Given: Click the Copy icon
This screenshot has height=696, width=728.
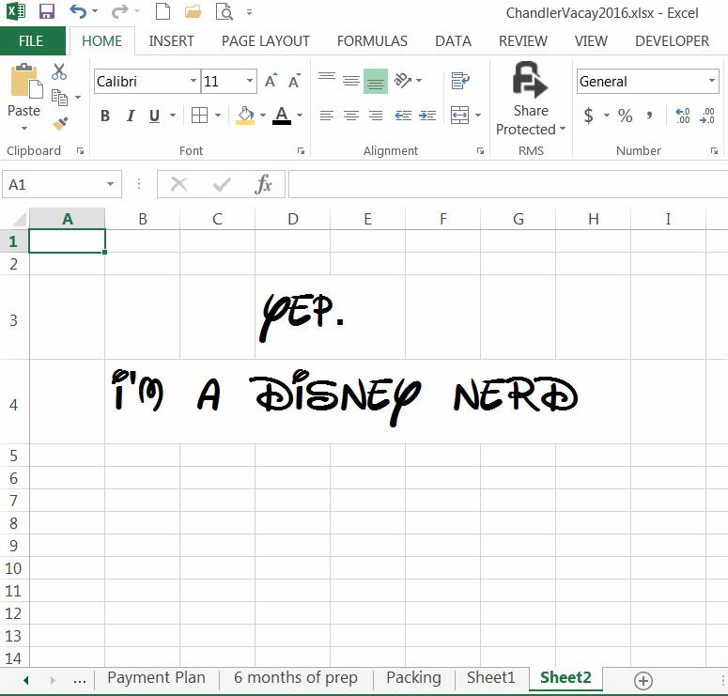Looking at the screenshot, I should point(59,97).
